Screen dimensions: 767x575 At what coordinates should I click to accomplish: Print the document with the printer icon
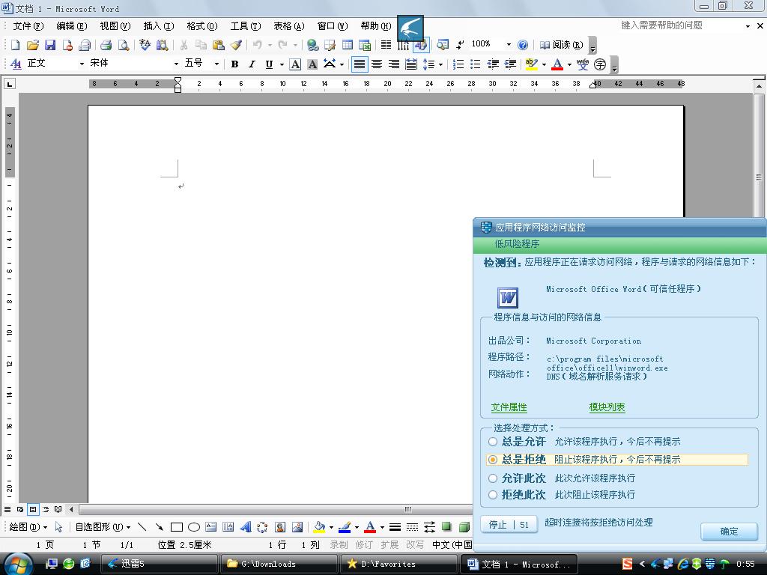pos(106,45)
